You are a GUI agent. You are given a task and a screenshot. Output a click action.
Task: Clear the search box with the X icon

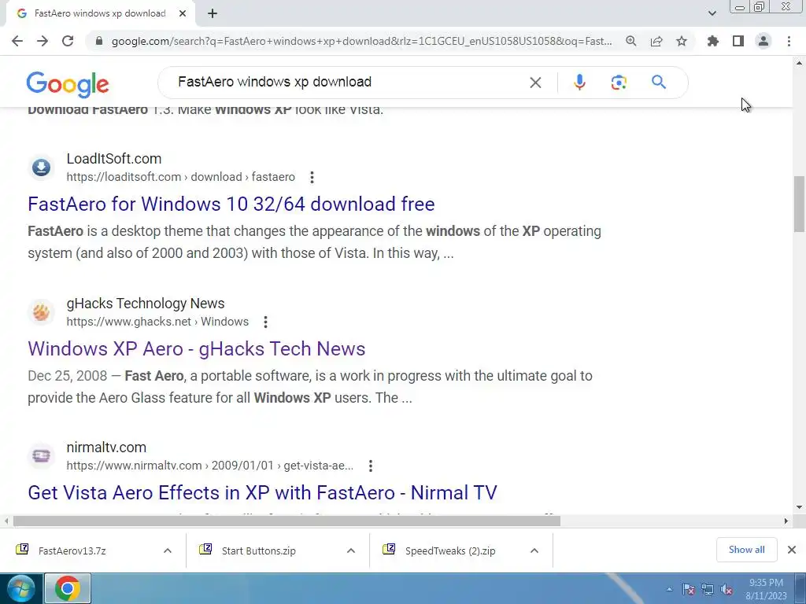(535, 82)
